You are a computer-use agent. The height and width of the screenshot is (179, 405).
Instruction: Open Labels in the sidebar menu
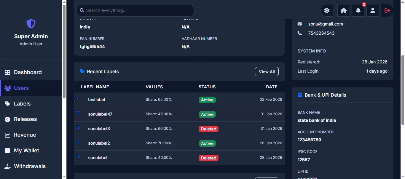click(31, 104)
